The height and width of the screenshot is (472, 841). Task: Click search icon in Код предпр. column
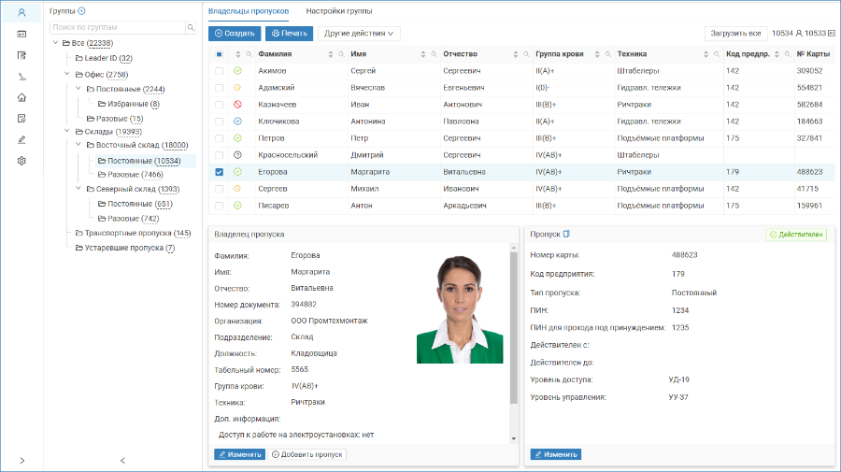click(788, 54)
